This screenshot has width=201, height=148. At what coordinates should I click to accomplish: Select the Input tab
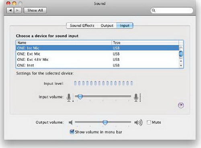(125, 26)
